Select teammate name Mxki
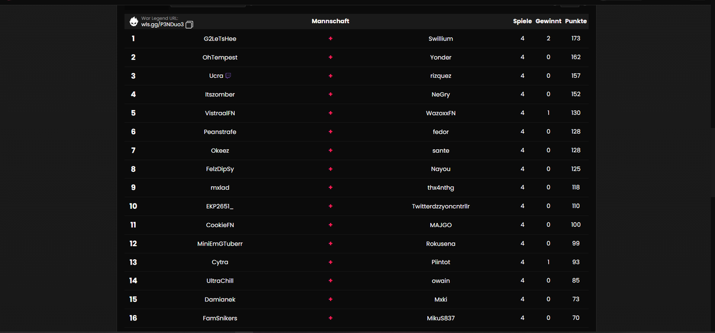 coord(441,300)
